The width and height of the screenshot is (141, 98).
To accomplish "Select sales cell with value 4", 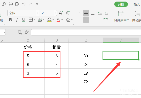I will [x=57, y=64].
